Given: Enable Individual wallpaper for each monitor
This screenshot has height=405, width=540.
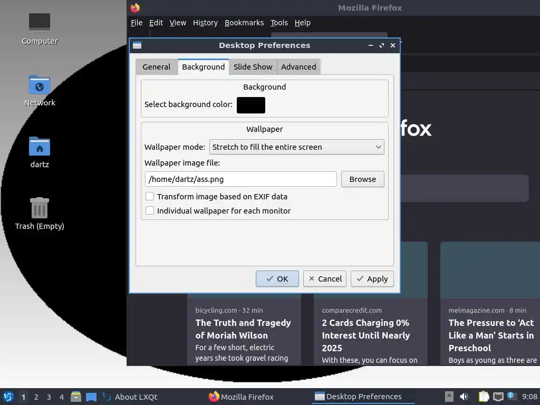Looking at the screenshot, I should [x=149, y=210].
